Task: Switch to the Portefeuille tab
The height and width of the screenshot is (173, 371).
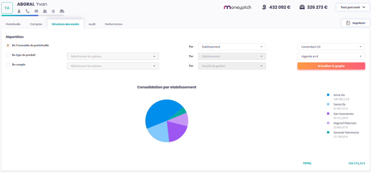Action: (13, 24)
